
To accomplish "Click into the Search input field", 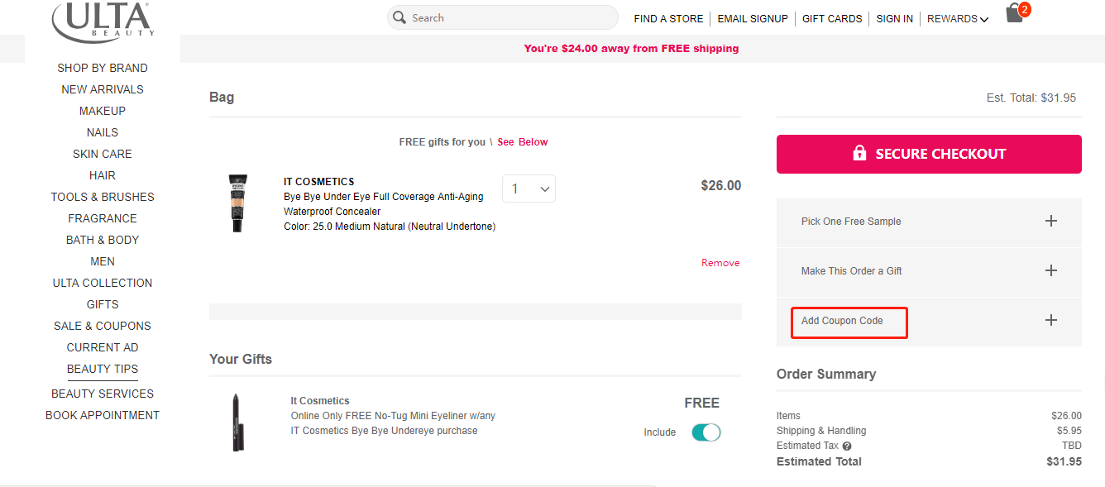I will 503,17.
